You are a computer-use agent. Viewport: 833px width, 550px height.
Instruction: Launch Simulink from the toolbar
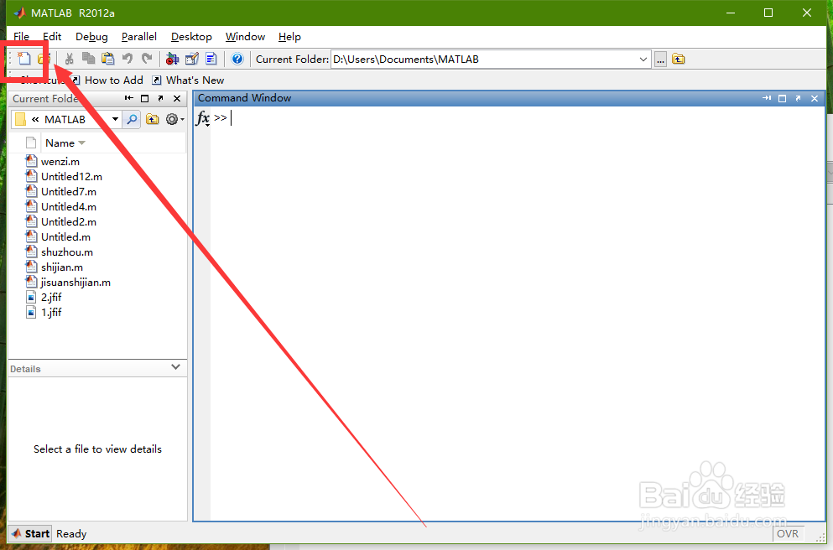pos(172,59)
